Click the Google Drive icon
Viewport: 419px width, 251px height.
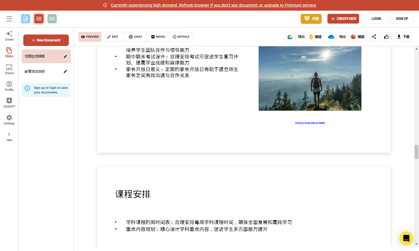click(x=290, y=37)
